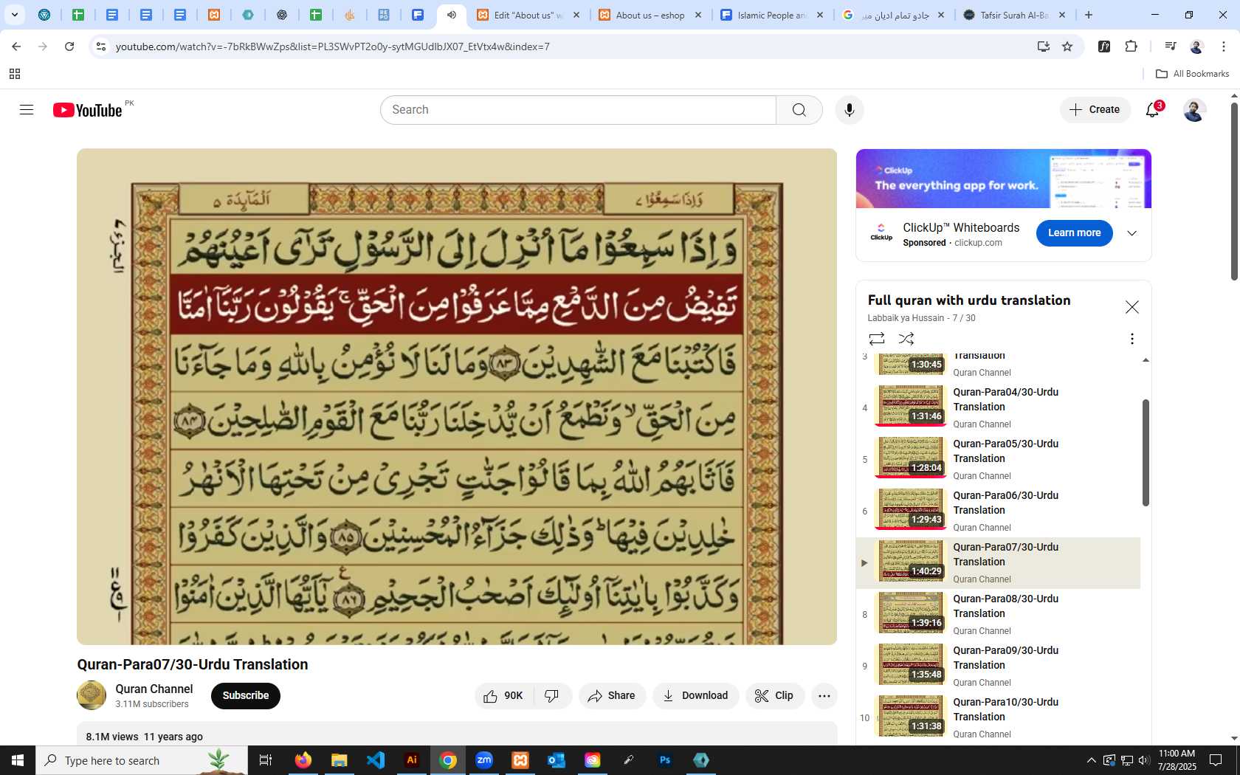Open Illustrator from taskbar
Image resolution: width=1240 pixels, height=775 pixels.
pos(412,760)
